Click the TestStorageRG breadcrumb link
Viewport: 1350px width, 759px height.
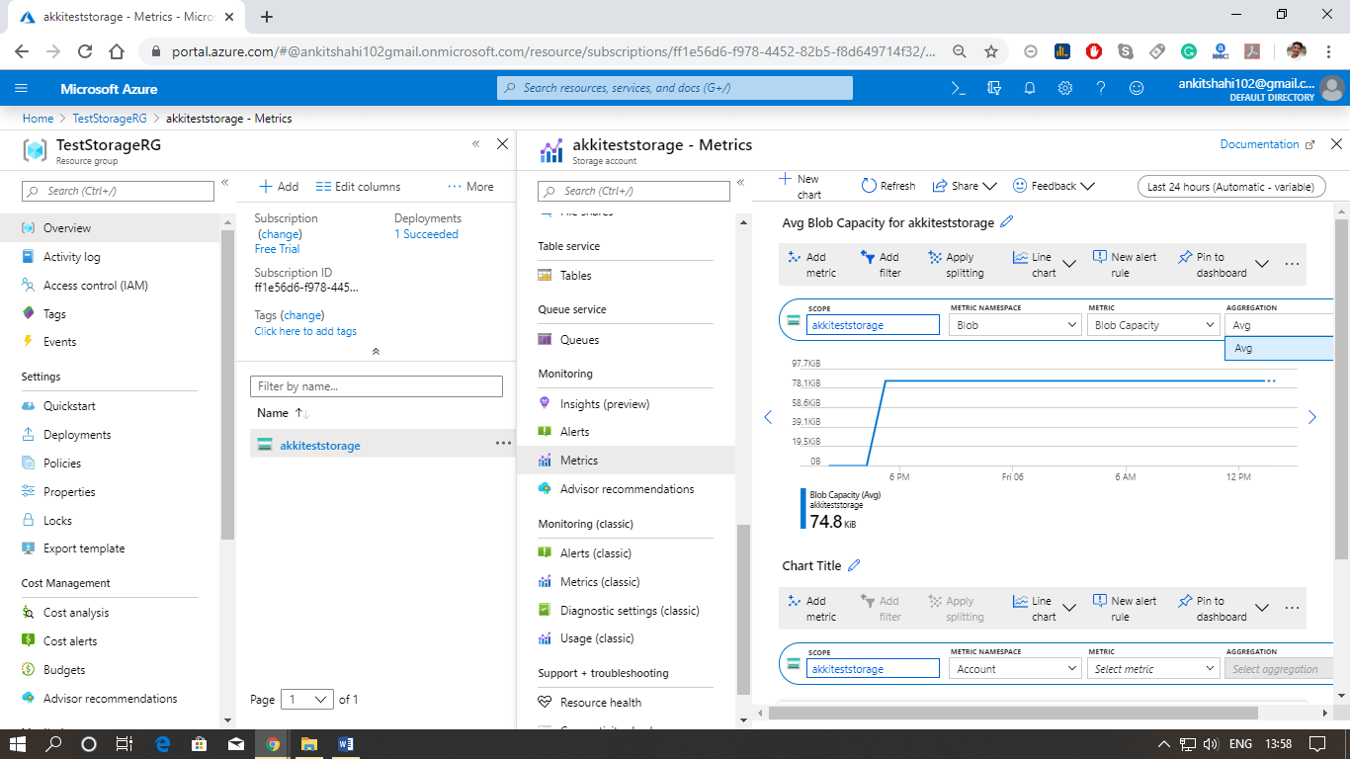[x=110, y=119]
